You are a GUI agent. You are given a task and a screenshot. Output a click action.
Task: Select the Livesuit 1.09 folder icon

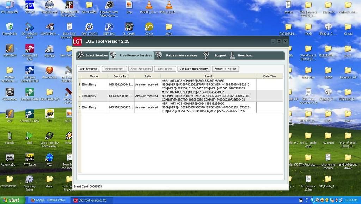(x=348, y=73)
